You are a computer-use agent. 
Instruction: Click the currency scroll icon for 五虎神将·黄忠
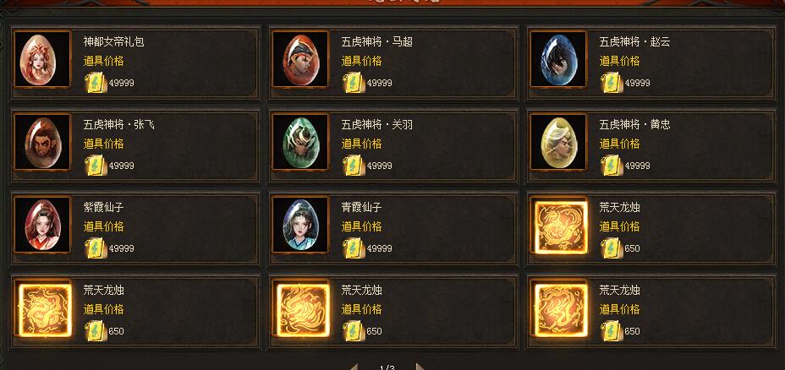click(612, 166)
